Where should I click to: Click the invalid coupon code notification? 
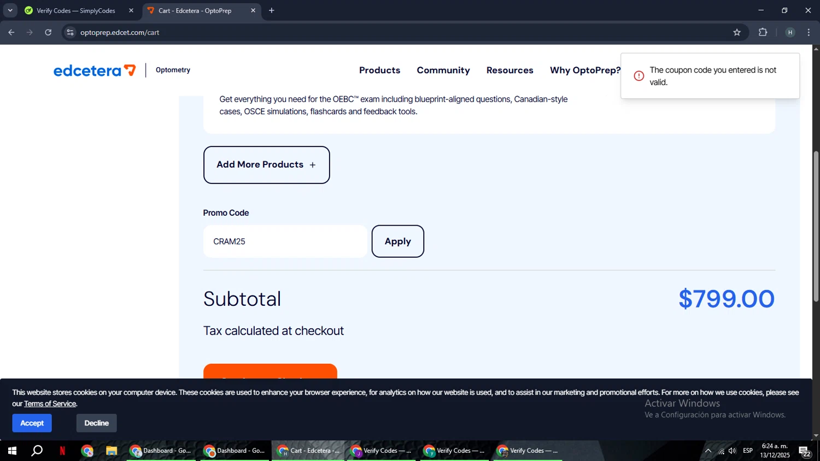click(710, 76)
